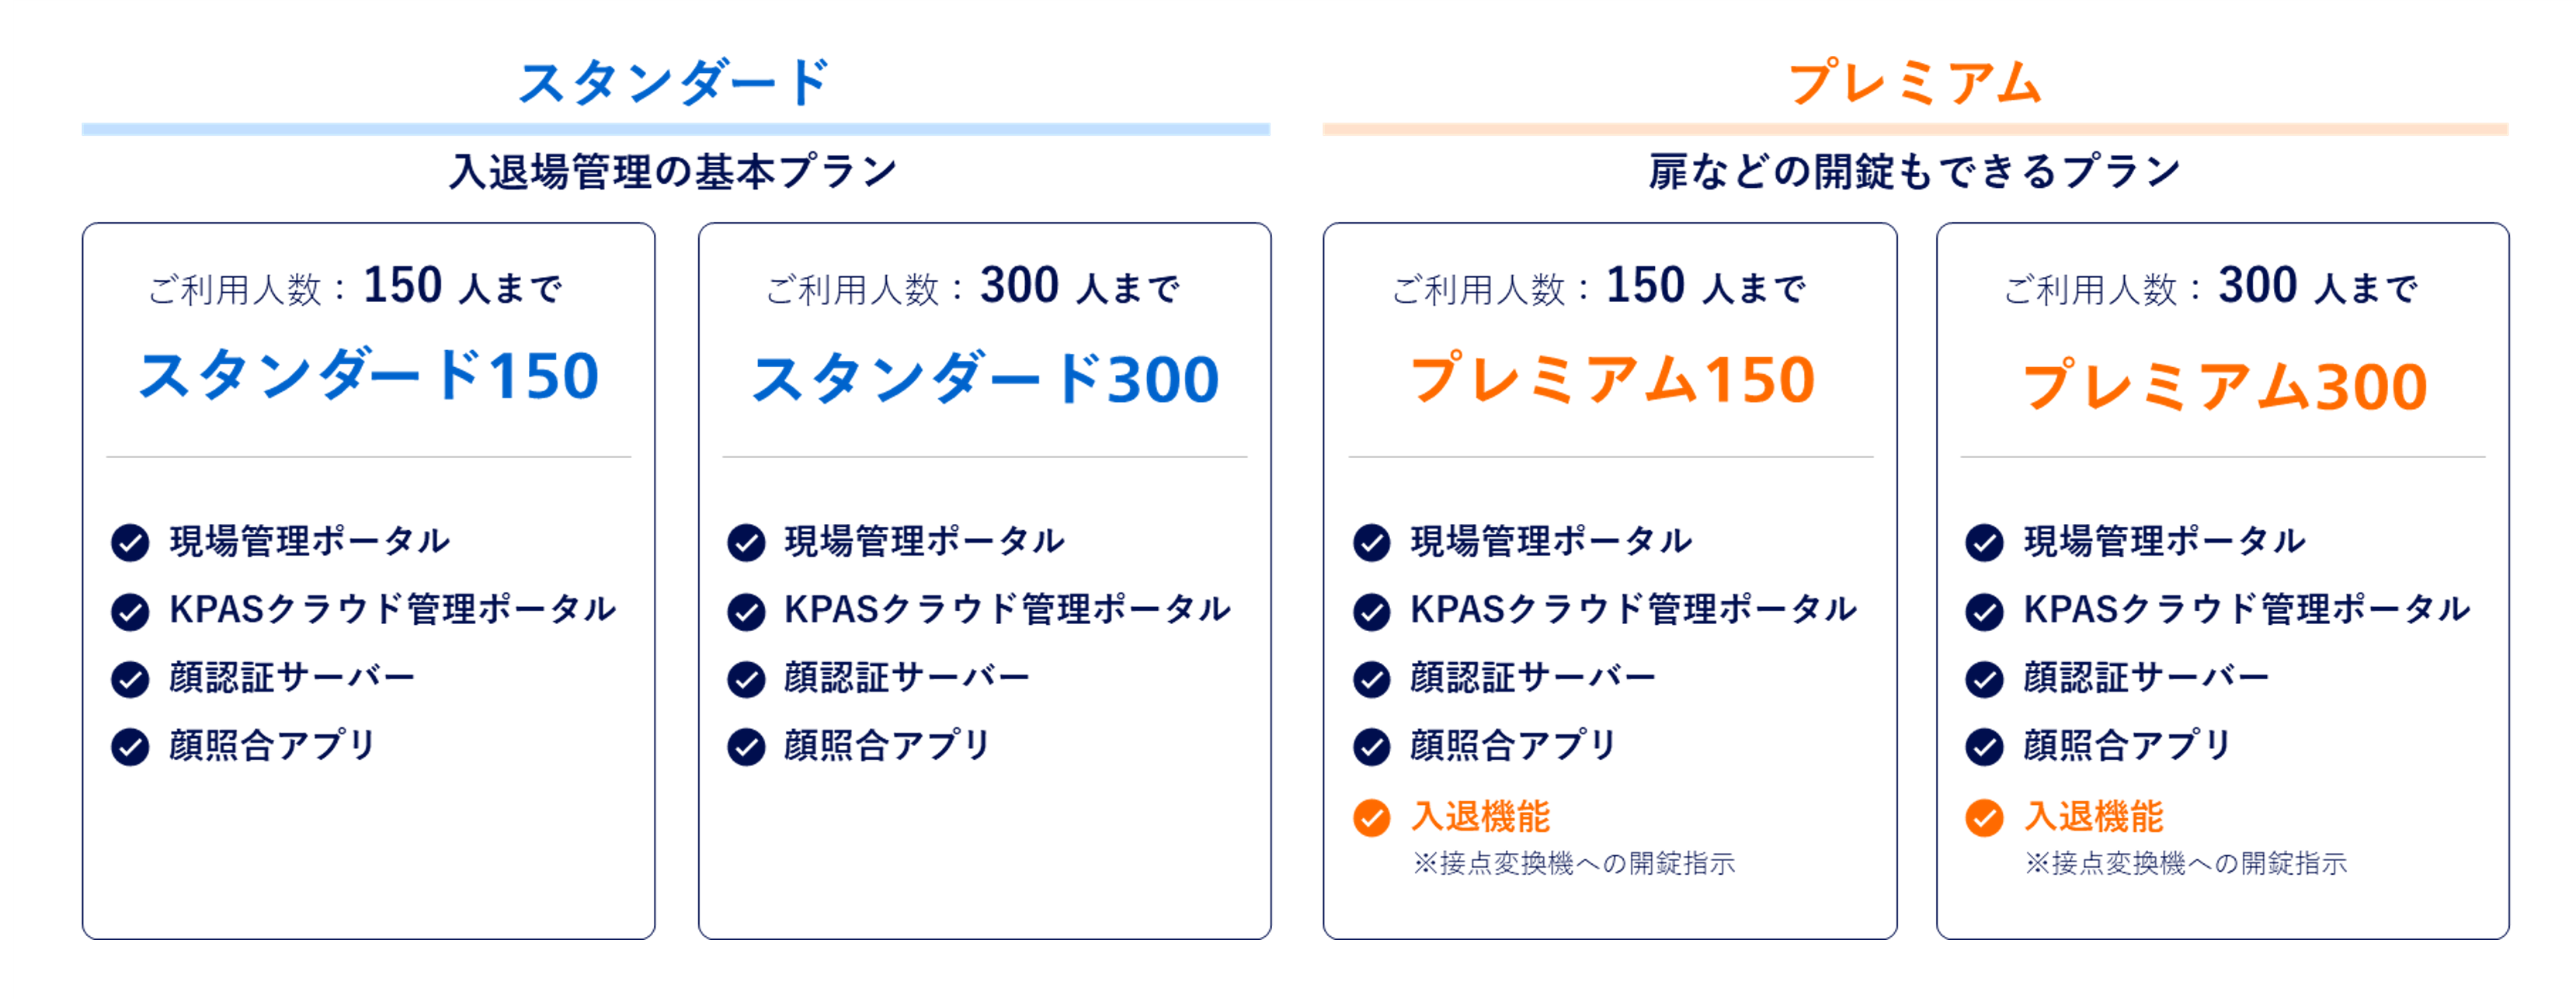The height and width of the screenshot is (999, 2576).
Task: Select the プレミアム150 plan heading
Action: tap(1611, 380)
